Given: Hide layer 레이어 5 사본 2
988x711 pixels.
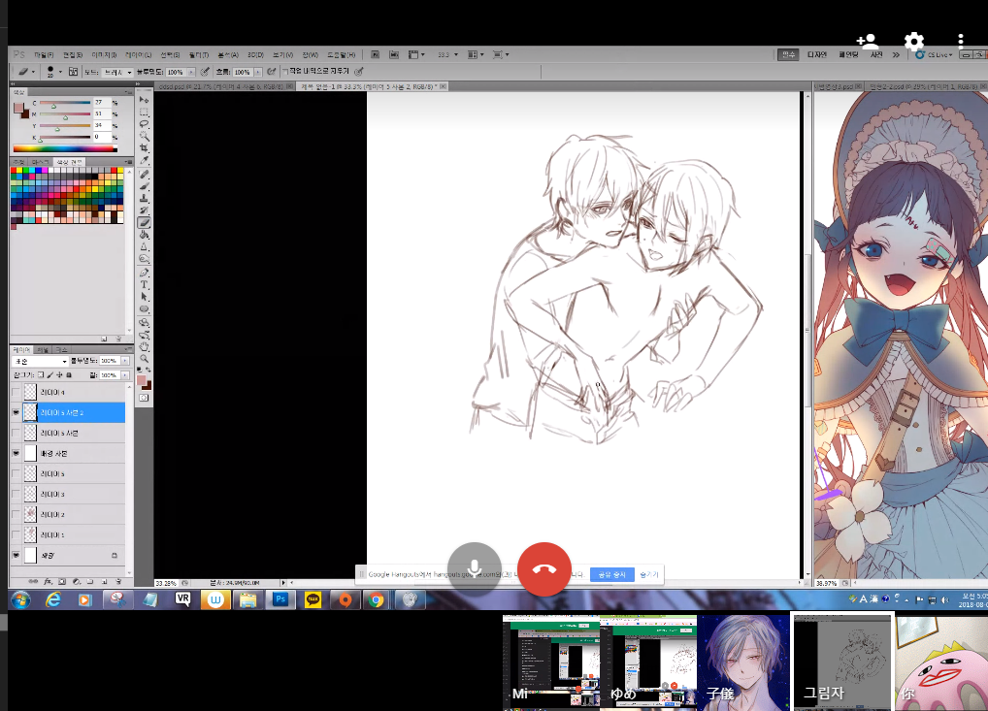Looking at the screenshot, I should coord(16,412).
